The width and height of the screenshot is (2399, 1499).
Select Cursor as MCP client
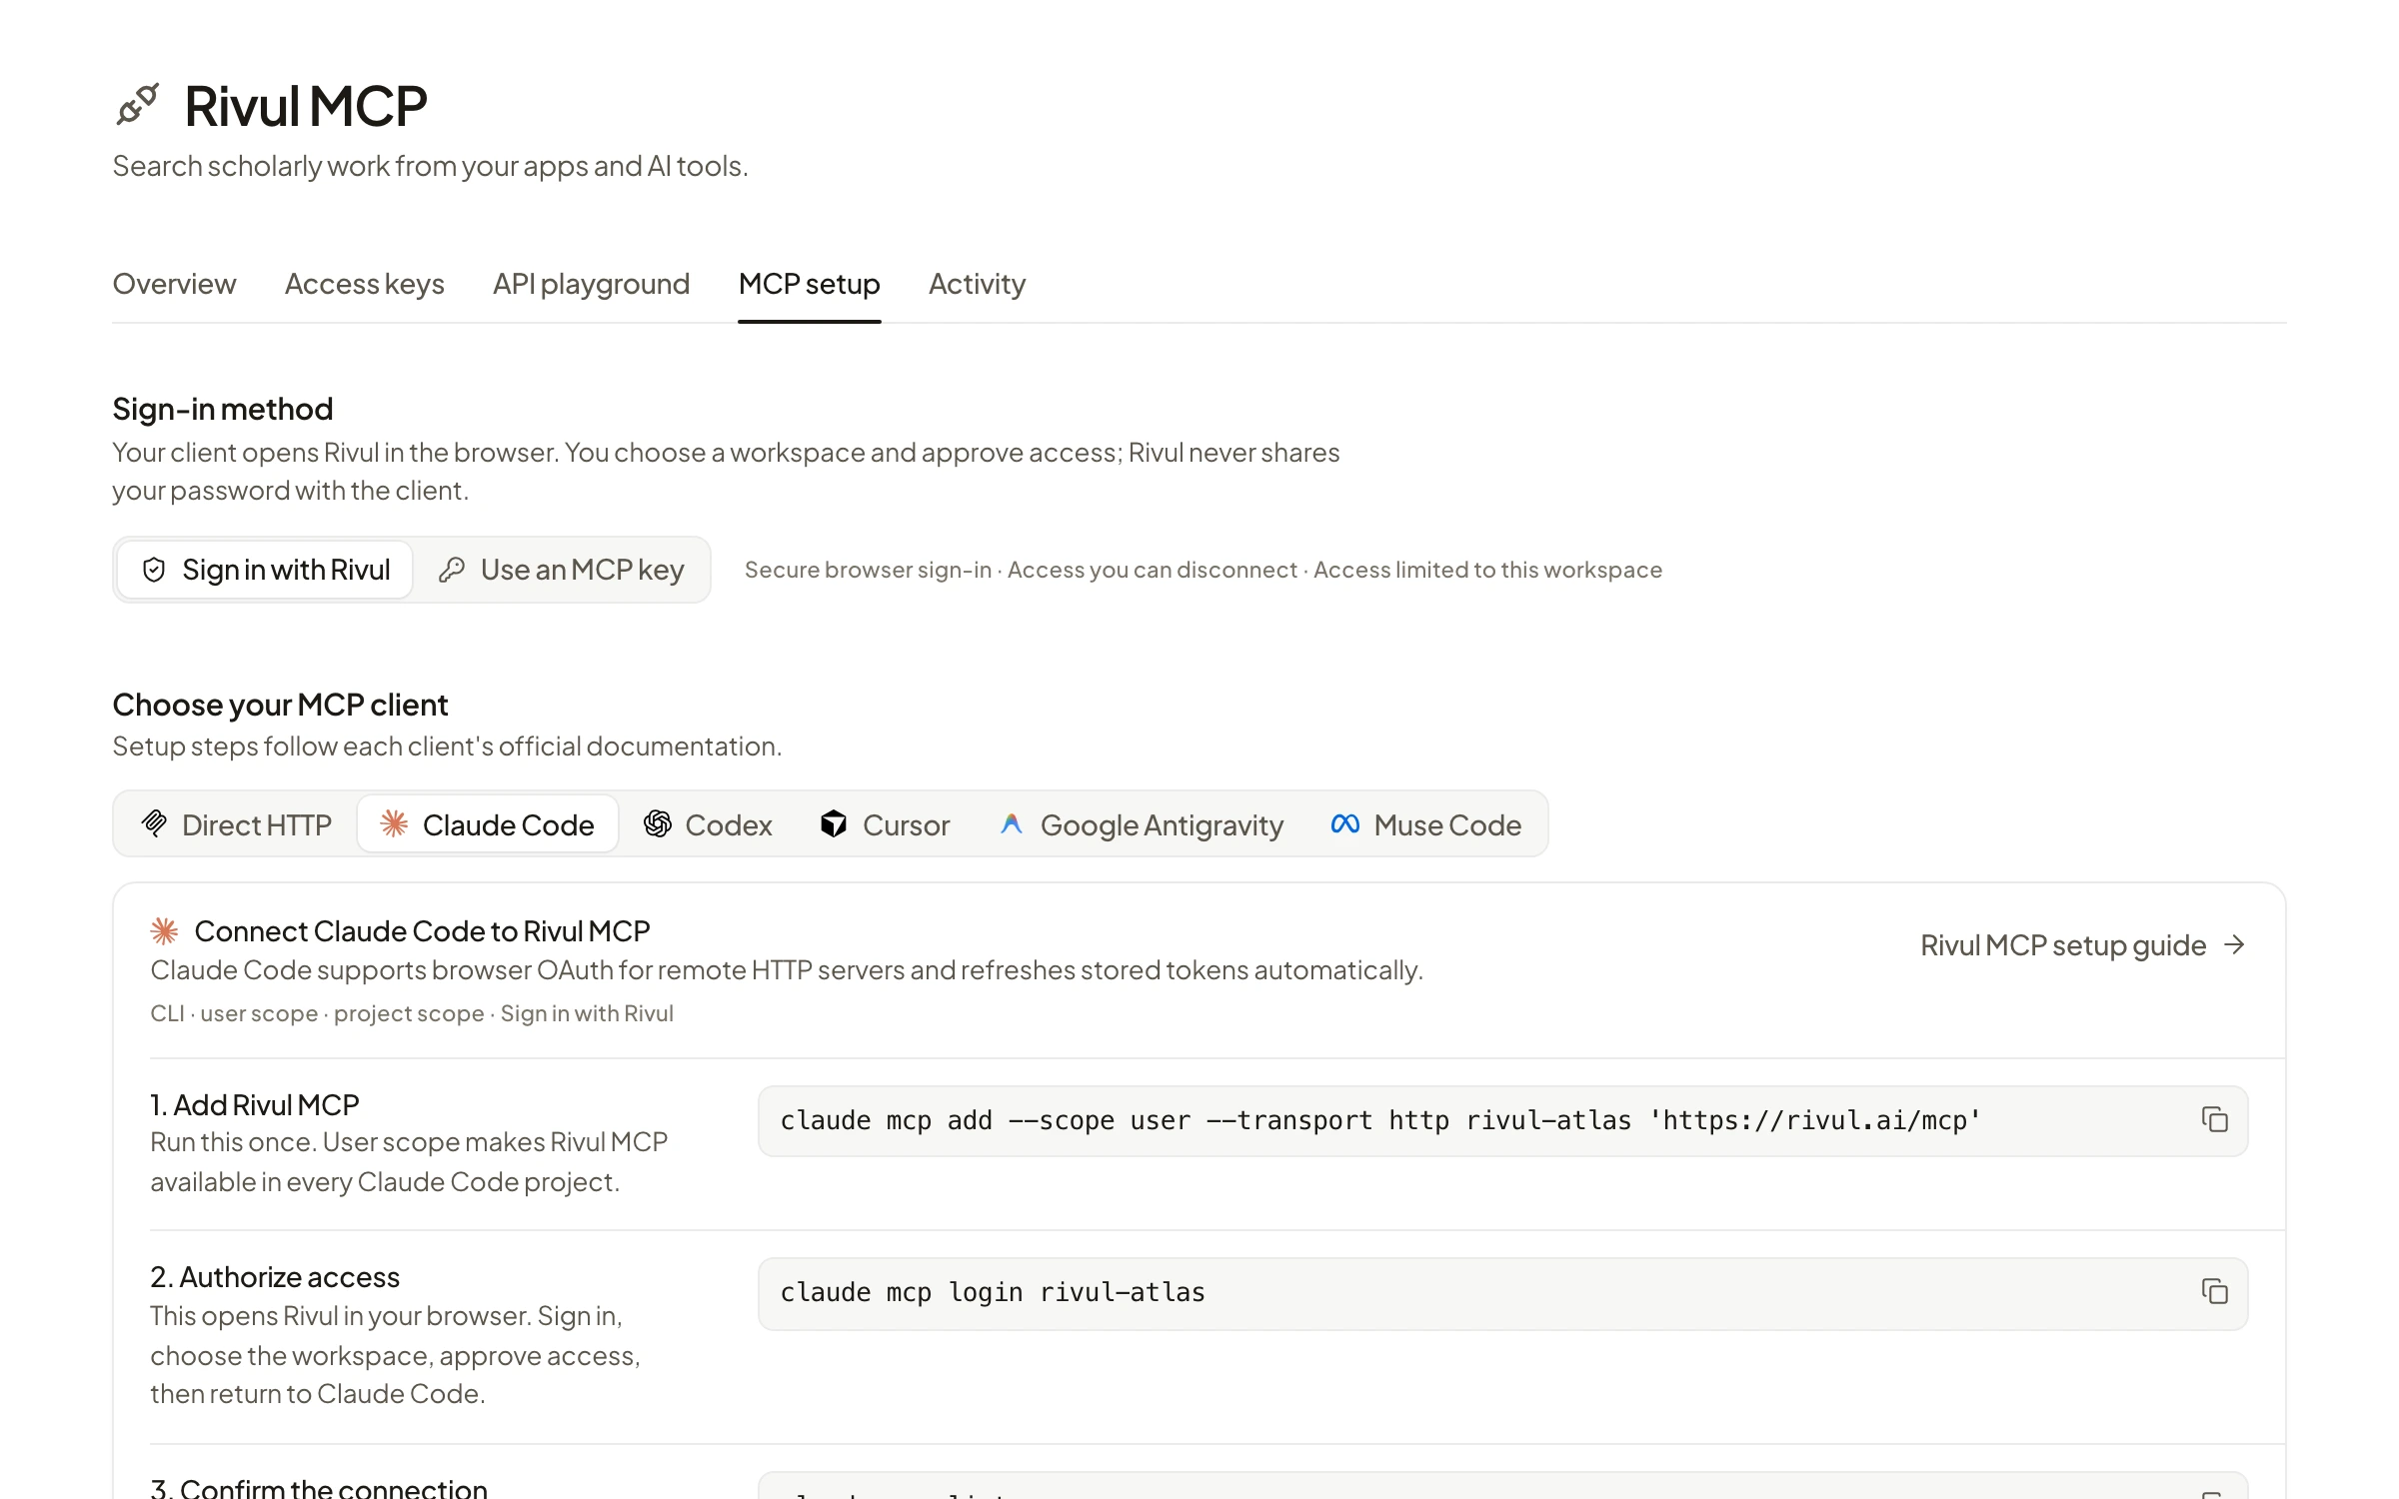pos(885,824)
